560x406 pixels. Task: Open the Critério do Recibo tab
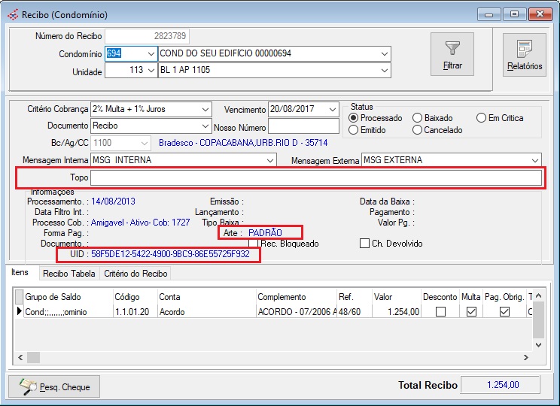click(136, 274)
